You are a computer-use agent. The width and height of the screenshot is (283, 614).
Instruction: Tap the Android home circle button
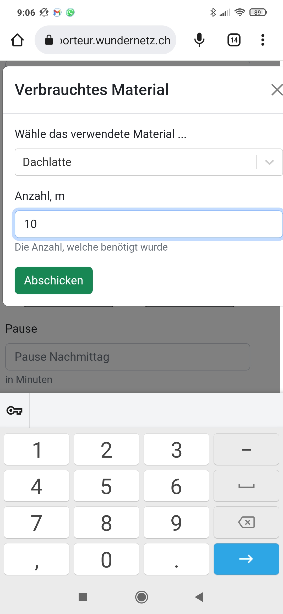pos(141,597)
